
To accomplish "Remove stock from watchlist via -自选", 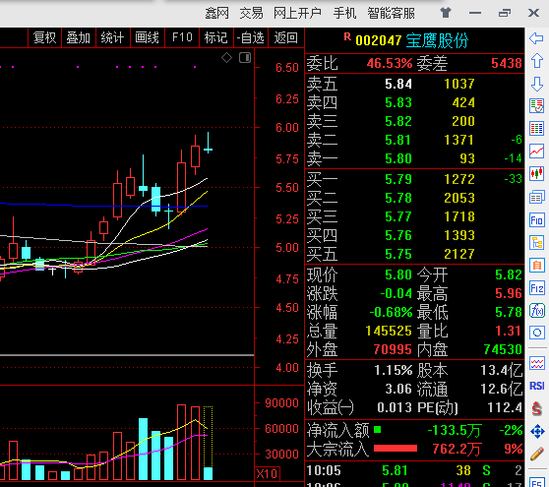I will (251, 37).
